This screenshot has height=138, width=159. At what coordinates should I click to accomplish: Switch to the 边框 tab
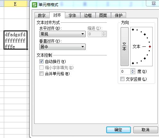click(88, 15)
